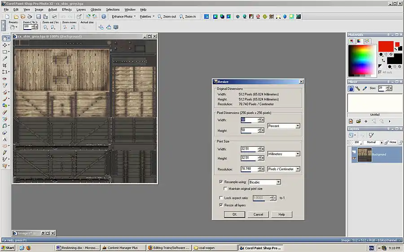This screenshot has width=404, height=252.
Task: Uncheck Resample using checkbox
Action: (221, 182)
